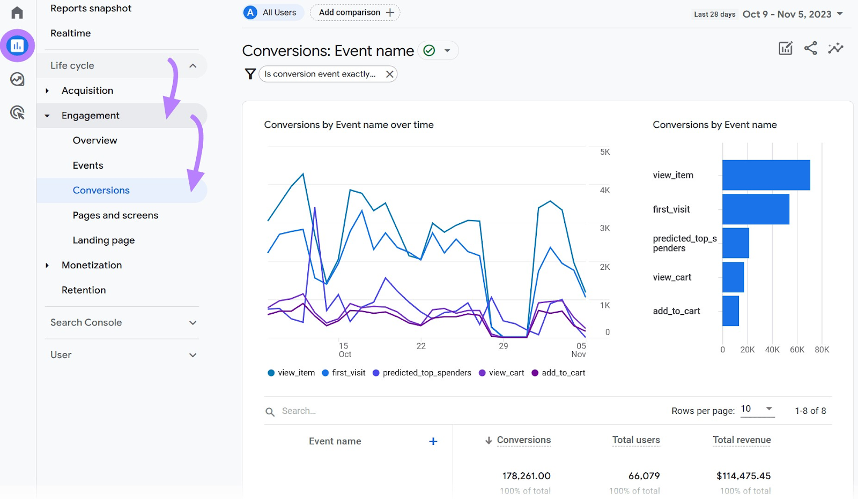Toggle the view_item series in chart legend

pos(290,373)
